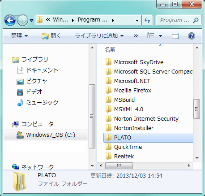Show more toolbar commands via » chevron
This screenshot has height=196, width=205.
(136, 36)
